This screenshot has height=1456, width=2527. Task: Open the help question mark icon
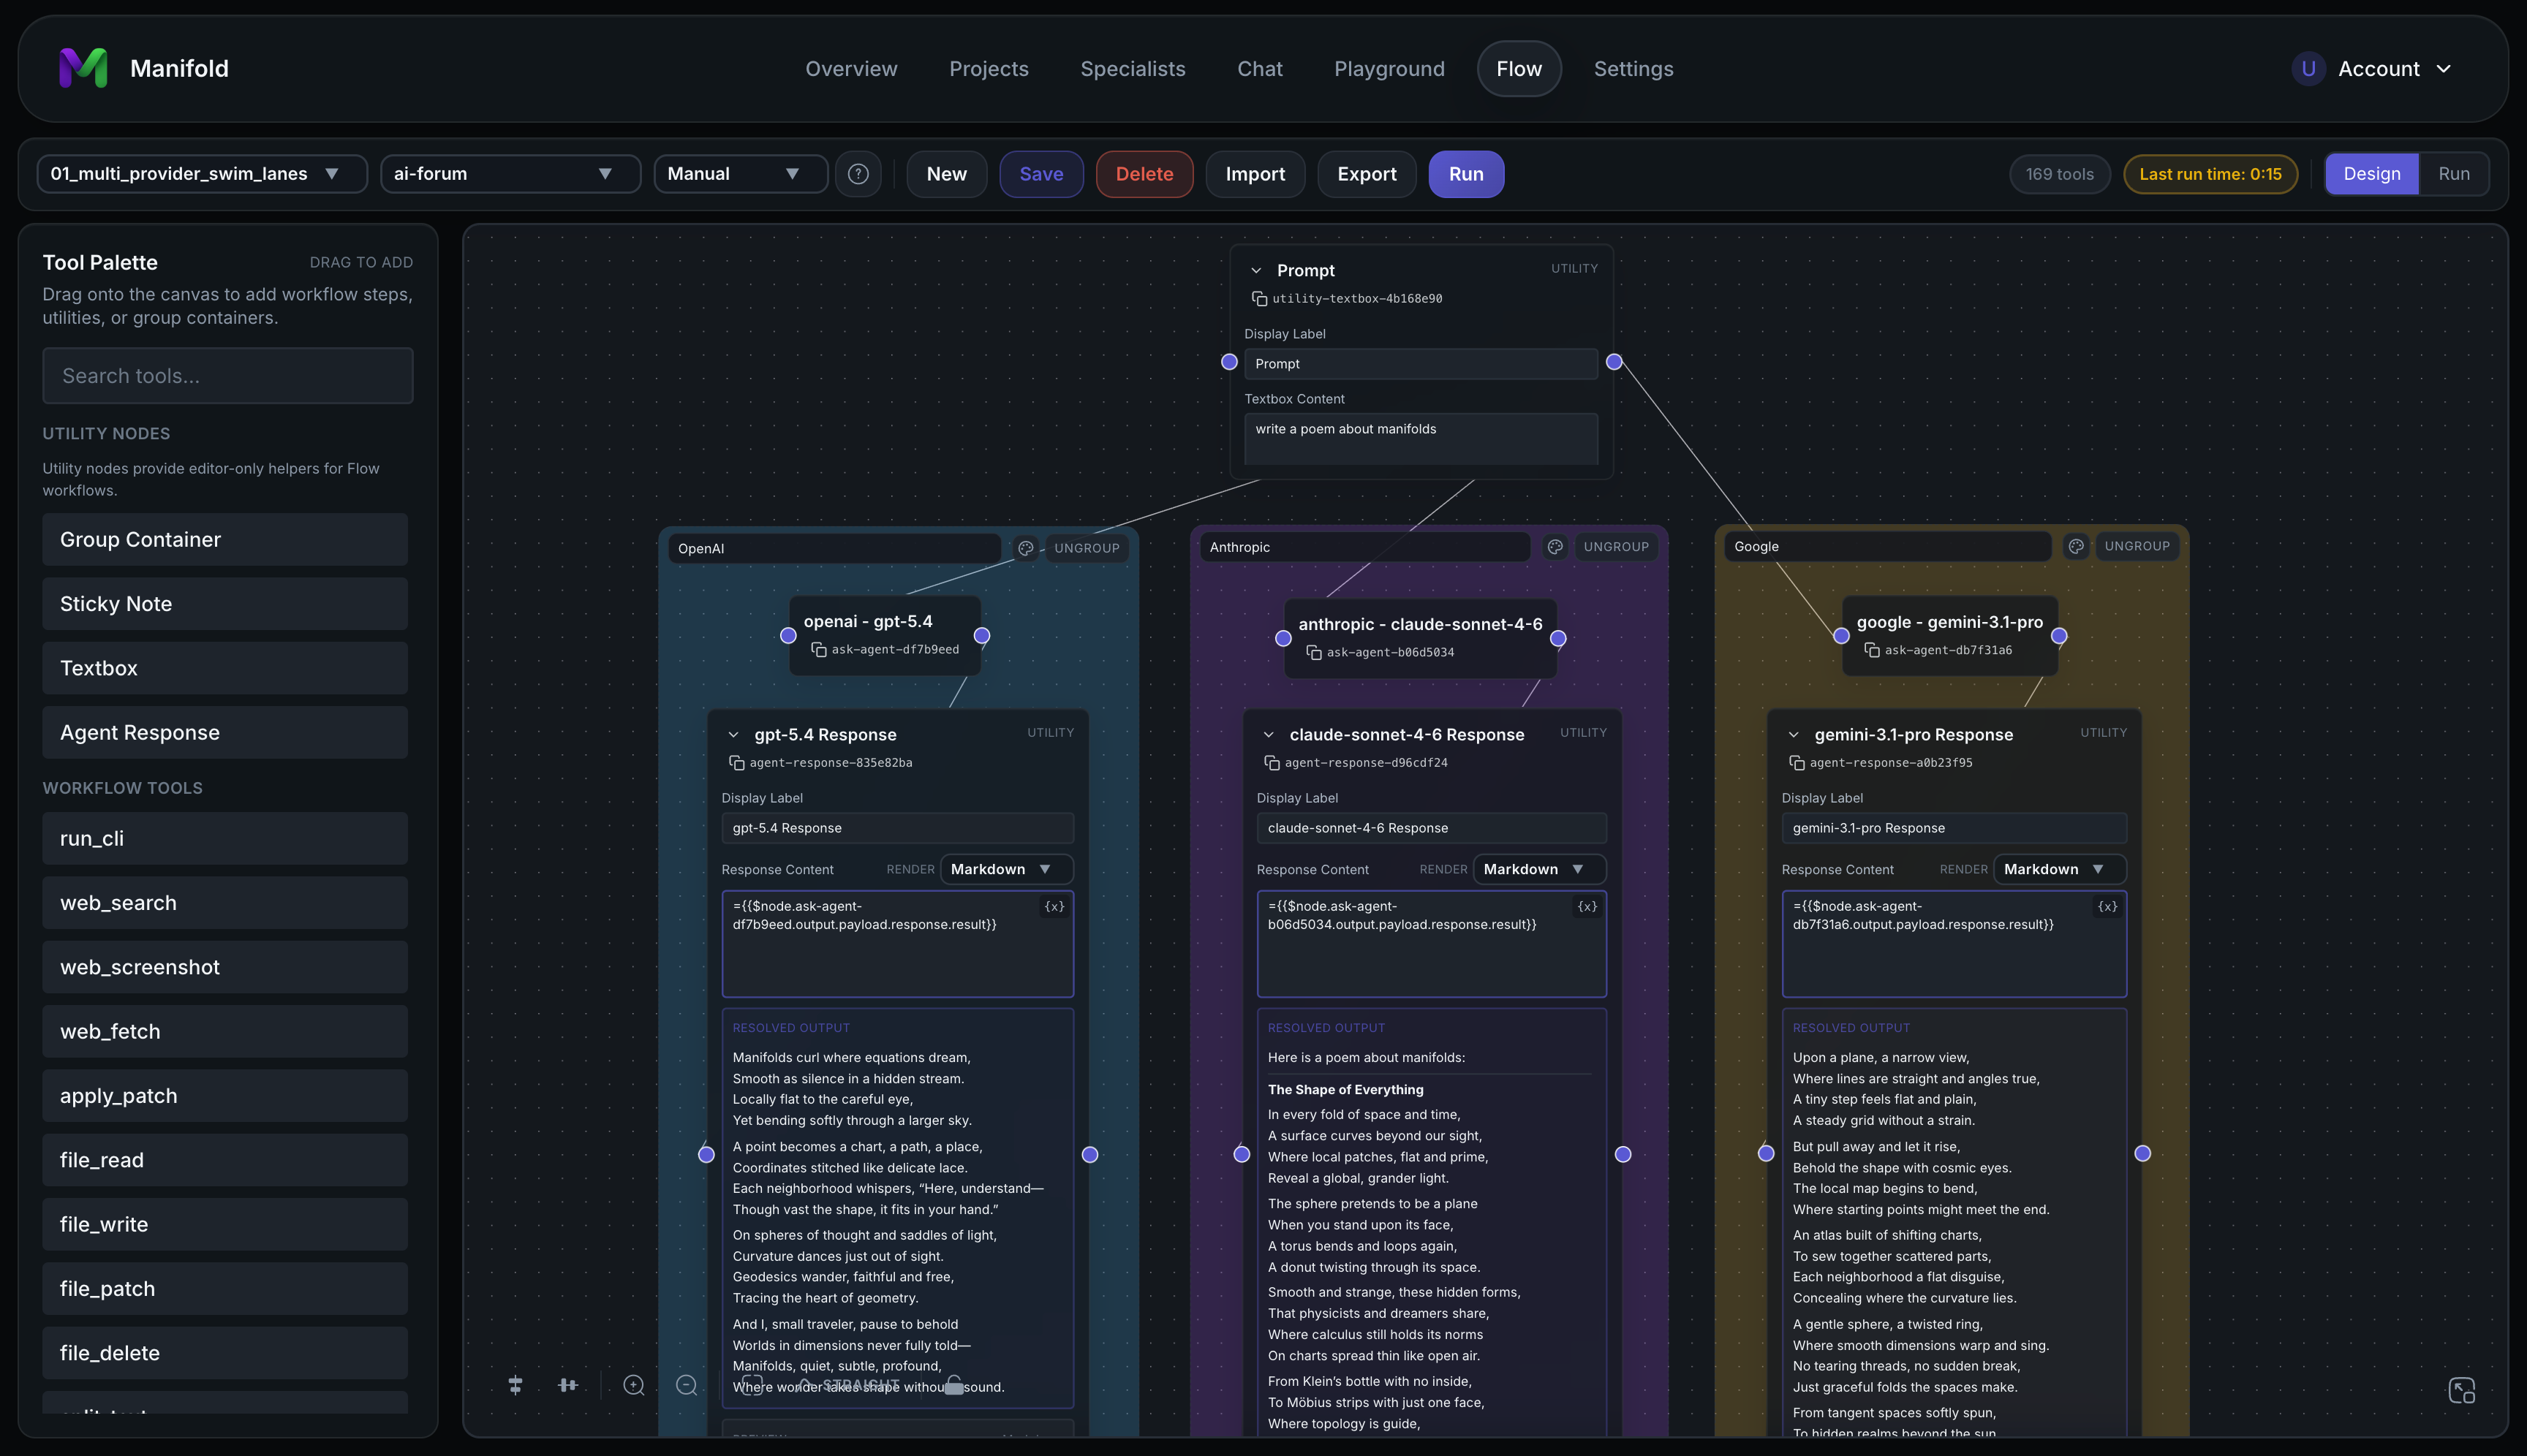point(858,174)
